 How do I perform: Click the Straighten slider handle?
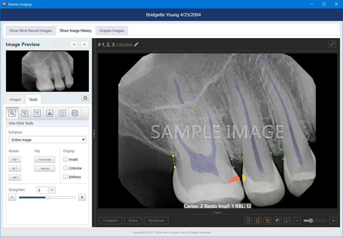47,197
